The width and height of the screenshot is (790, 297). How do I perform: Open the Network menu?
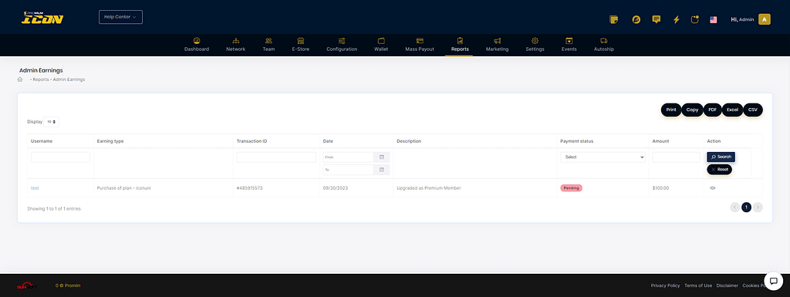point(236,44)
